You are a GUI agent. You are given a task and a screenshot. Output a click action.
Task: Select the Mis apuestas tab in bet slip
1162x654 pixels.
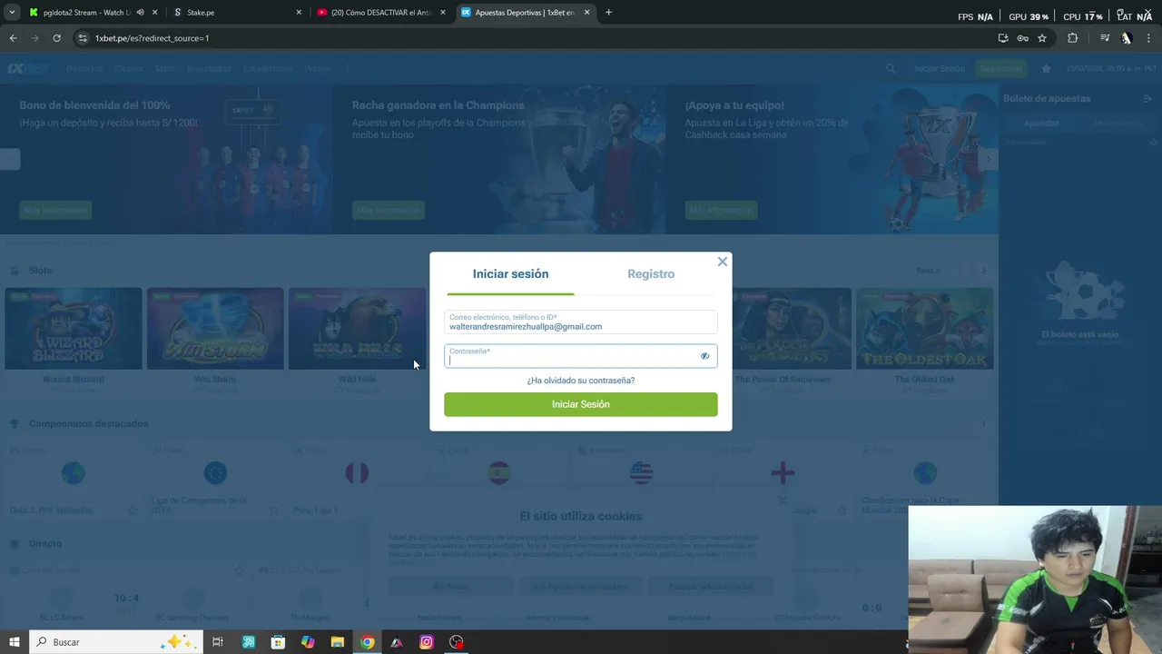pos(1118,124)
